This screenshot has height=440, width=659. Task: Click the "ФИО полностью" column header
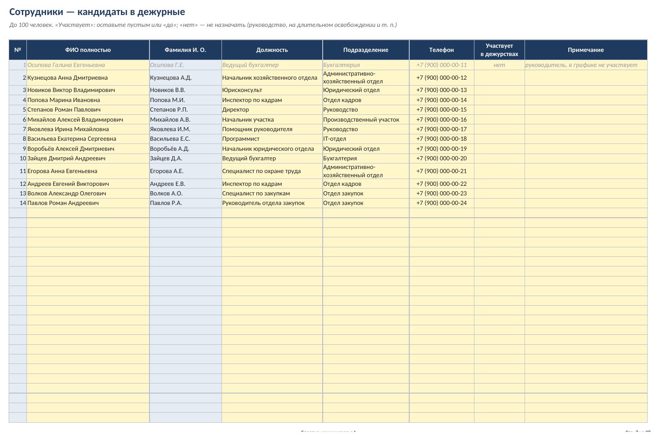click(88, 50)
